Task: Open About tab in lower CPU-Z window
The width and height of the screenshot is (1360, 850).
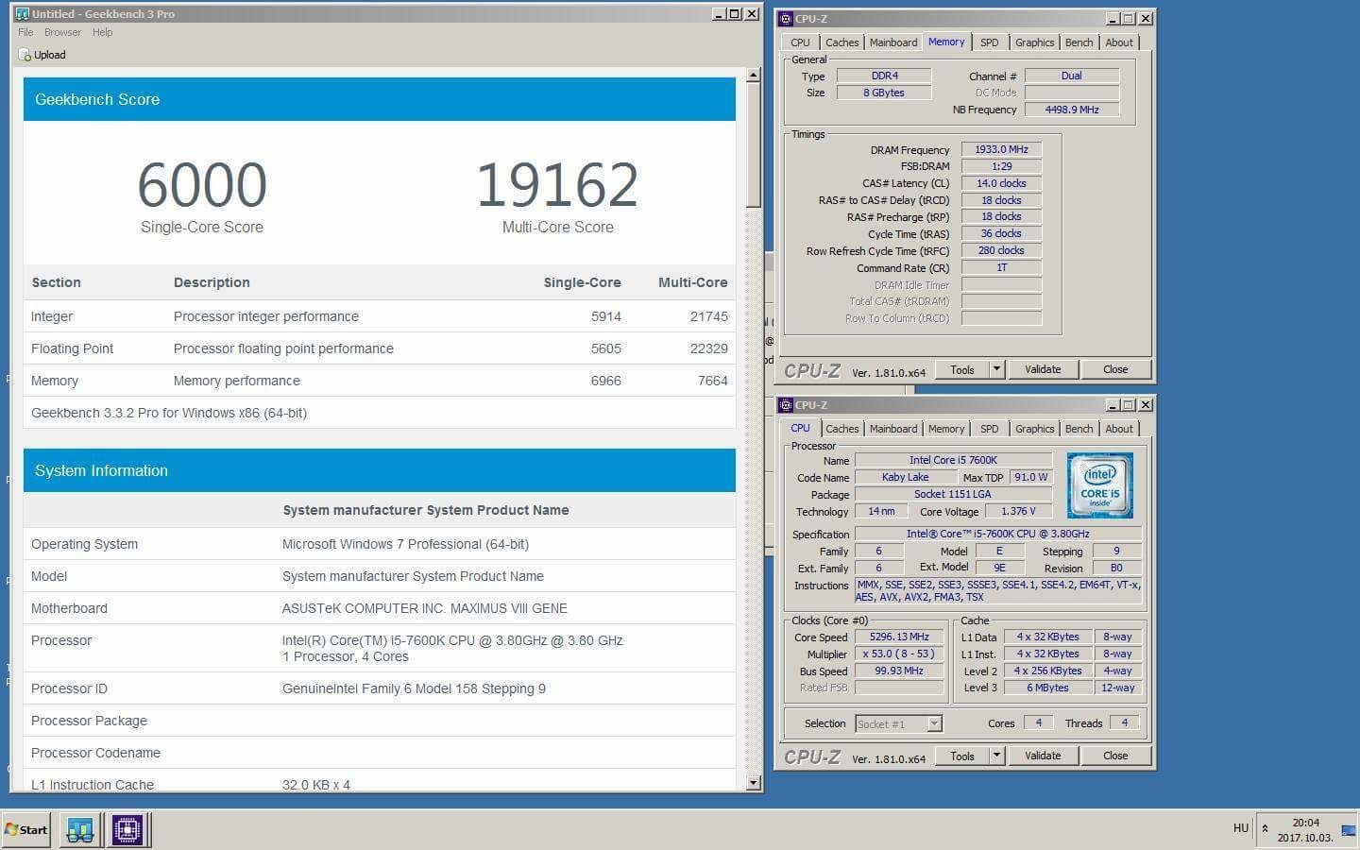Action: click(1119, 429)
